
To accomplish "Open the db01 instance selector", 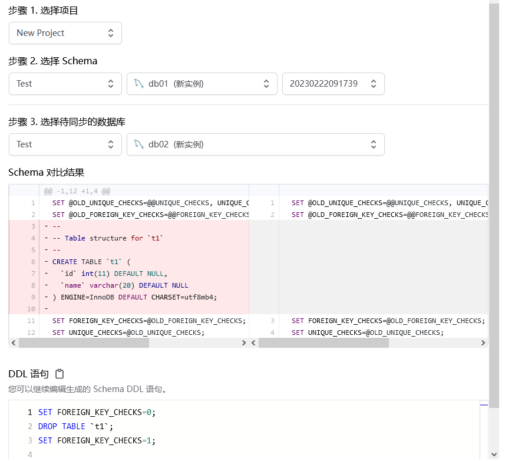I will (x=202, y=84).
